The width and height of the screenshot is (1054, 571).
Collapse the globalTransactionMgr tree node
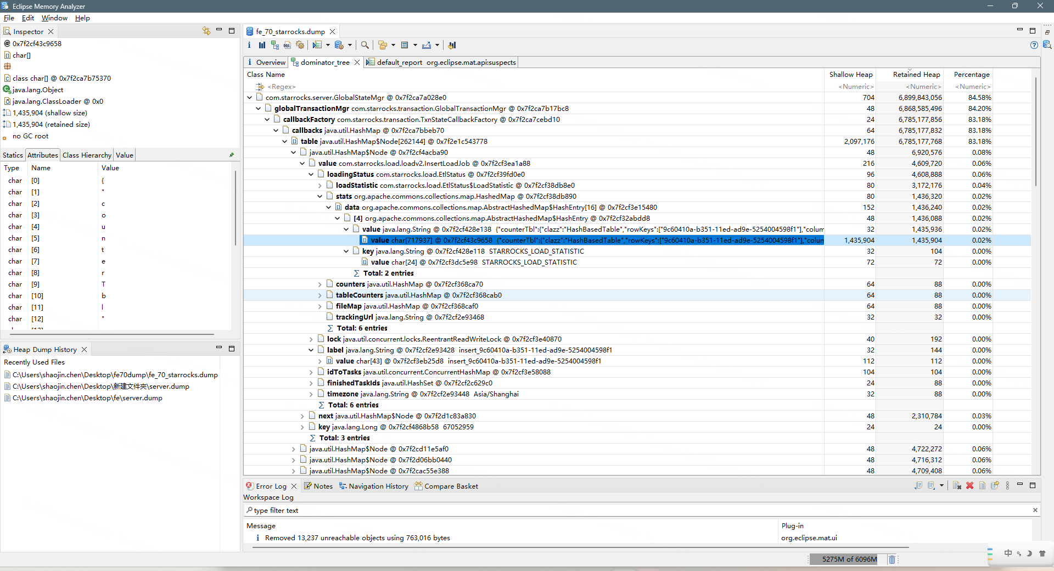click(259, 109)
